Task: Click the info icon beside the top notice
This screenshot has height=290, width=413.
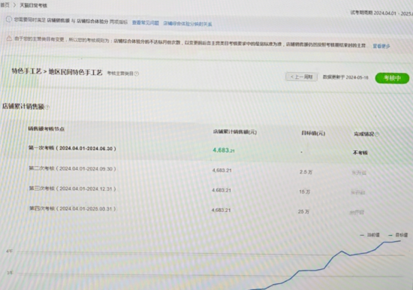Action: [x=9, y=20]
